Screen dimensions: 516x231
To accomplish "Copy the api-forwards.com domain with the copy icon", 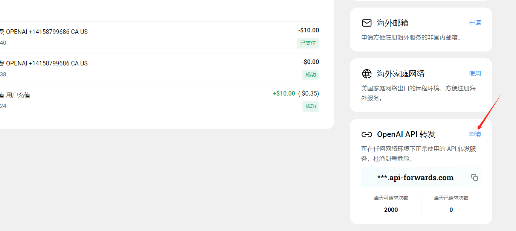I will pos(475,177).
